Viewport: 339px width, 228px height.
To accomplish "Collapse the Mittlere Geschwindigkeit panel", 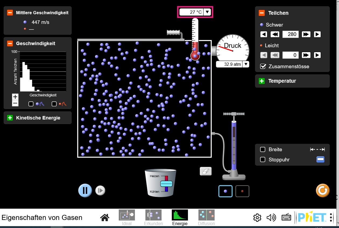I will 10,13.
